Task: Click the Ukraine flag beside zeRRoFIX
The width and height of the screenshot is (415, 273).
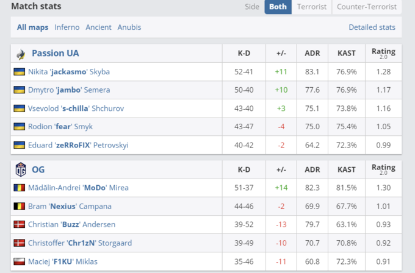Action: coord(20,145)
